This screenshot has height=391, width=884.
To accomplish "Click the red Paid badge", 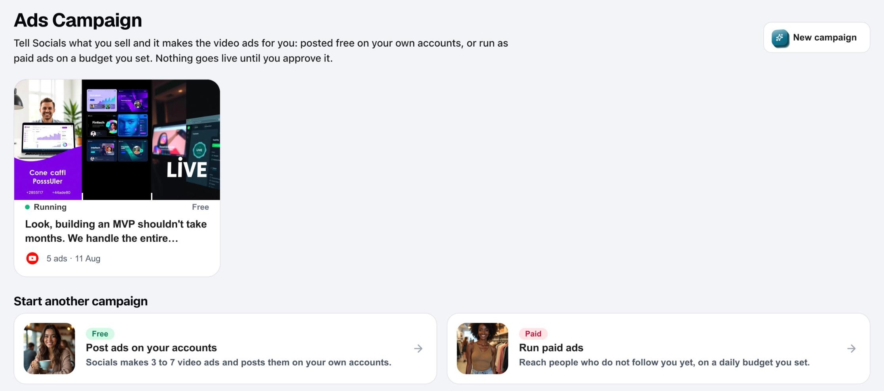I will (x=533, y=334).
